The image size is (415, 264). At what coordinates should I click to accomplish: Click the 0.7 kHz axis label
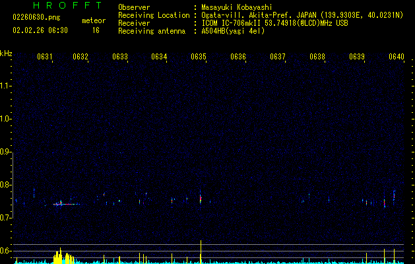pyautogui.click(x=6, y=218)
